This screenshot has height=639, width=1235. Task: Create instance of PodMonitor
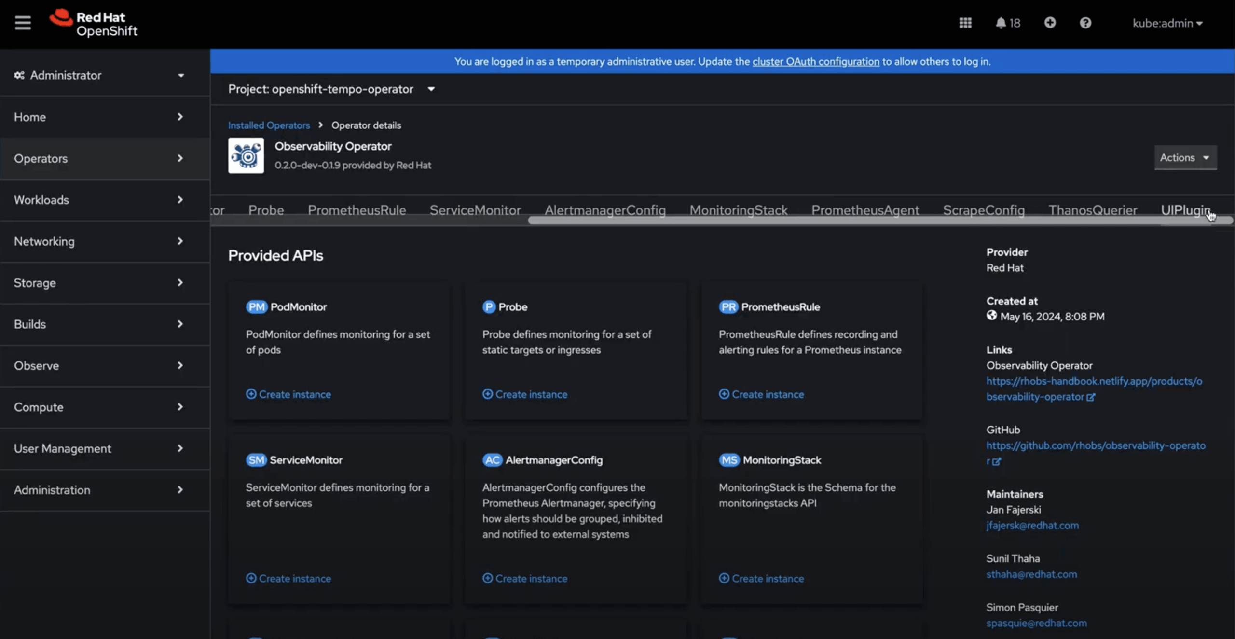[288, 394]
